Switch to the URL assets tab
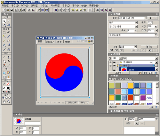 click(x=118, y=79)
